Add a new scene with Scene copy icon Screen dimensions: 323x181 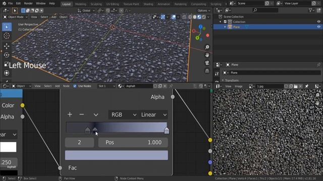(267, 4)
